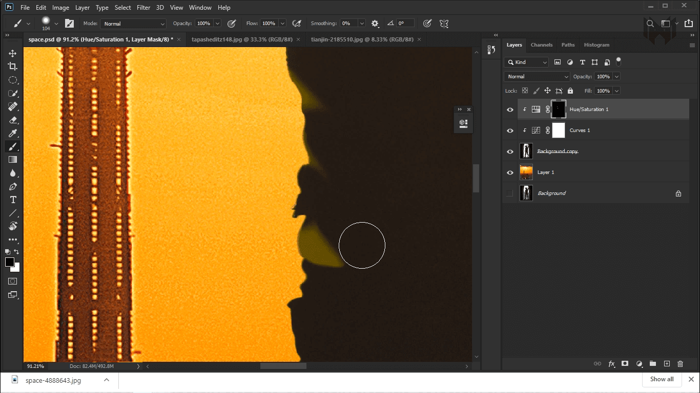The image size is (700, 393).
Task: Switch to the Channels tab
Action: 541,45
